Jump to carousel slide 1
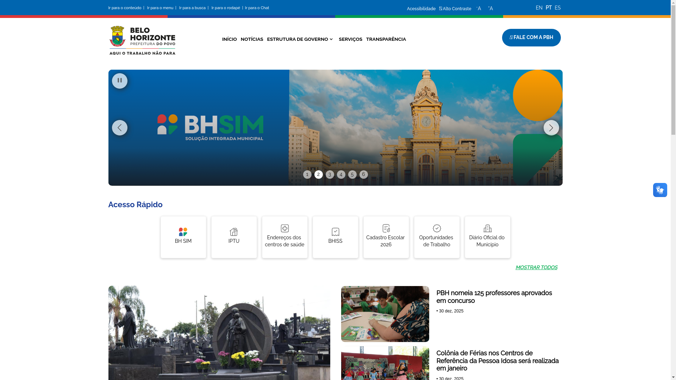 [x=307, y=175]
